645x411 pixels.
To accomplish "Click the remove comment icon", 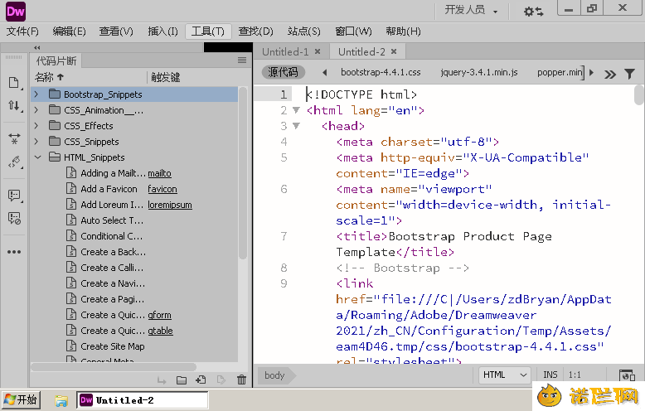I will [14, 218].
